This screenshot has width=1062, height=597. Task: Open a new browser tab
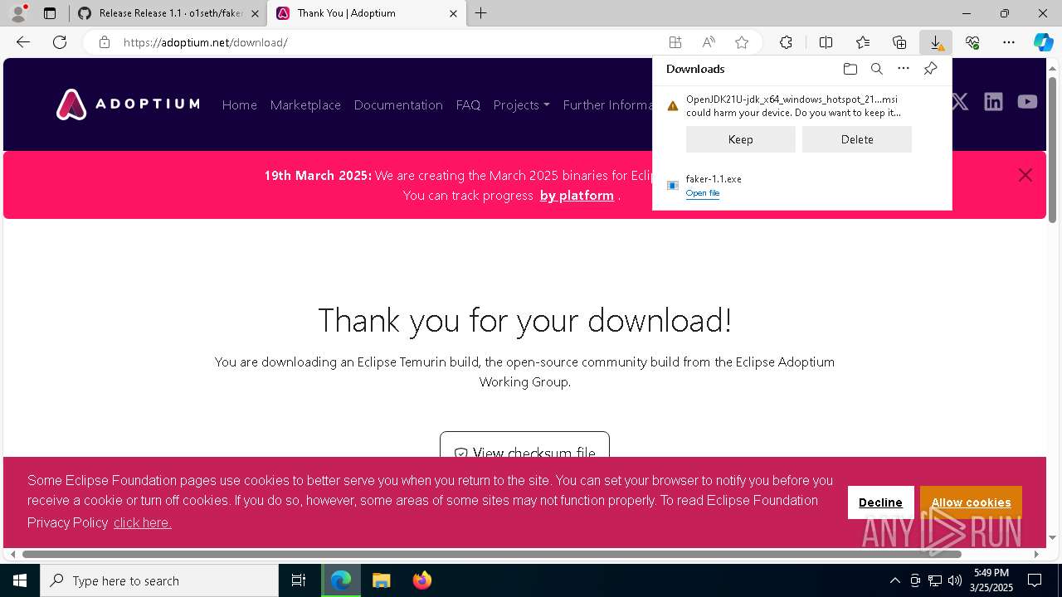[x=480, y=13]
